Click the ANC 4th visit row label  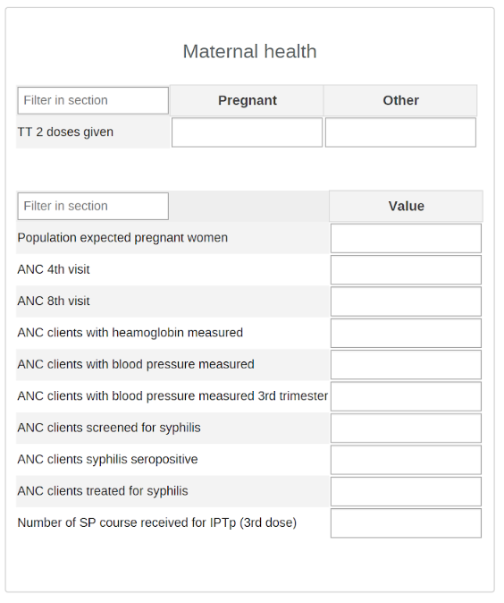tap(54, 269)
